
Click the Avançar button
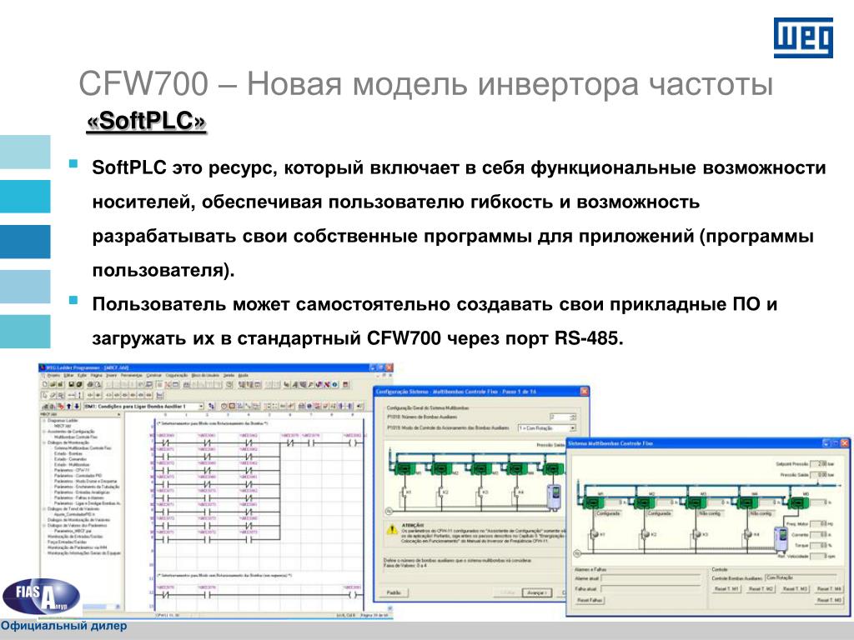click(x=537, y=592)
